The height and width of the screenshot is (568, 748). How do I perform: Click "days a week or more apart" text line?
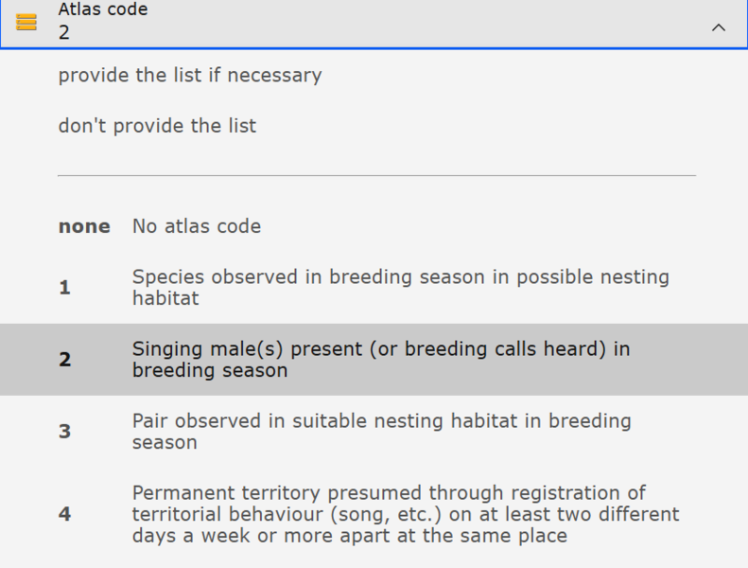tap(349, 536)
